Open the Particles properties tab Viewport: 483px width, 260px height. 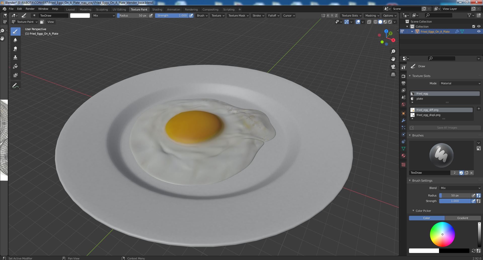coord(403,127)
